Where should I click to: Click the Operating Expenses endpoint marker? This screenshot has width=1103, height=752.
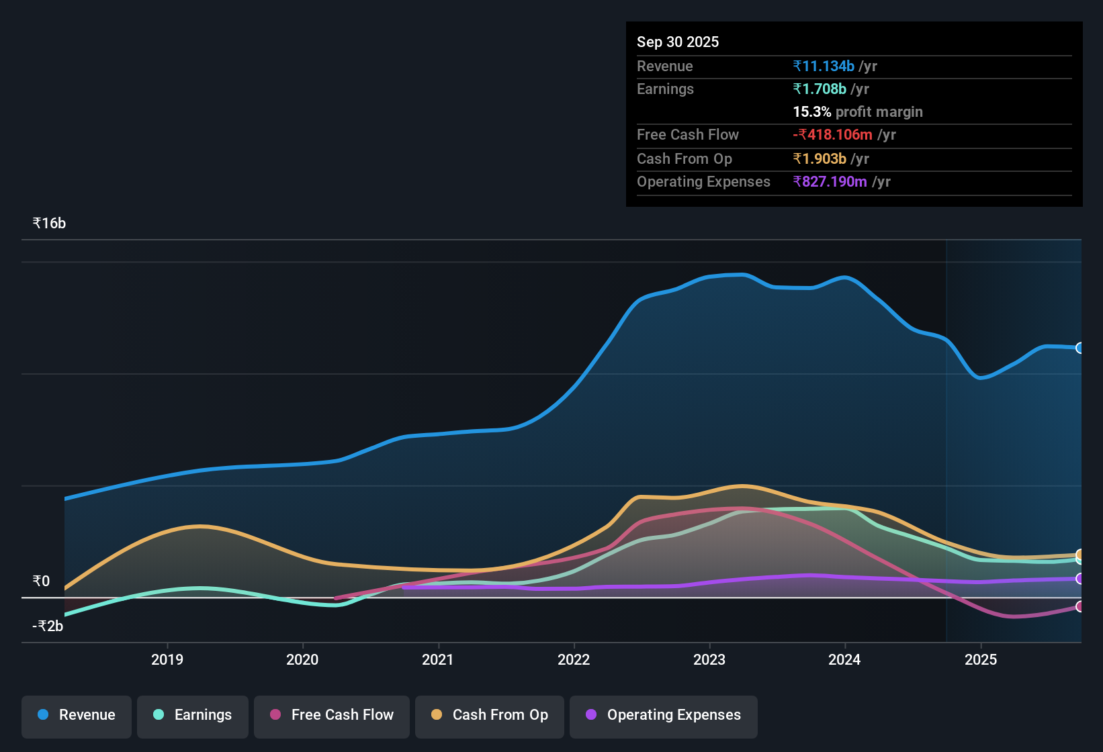tap(1079, 579)
